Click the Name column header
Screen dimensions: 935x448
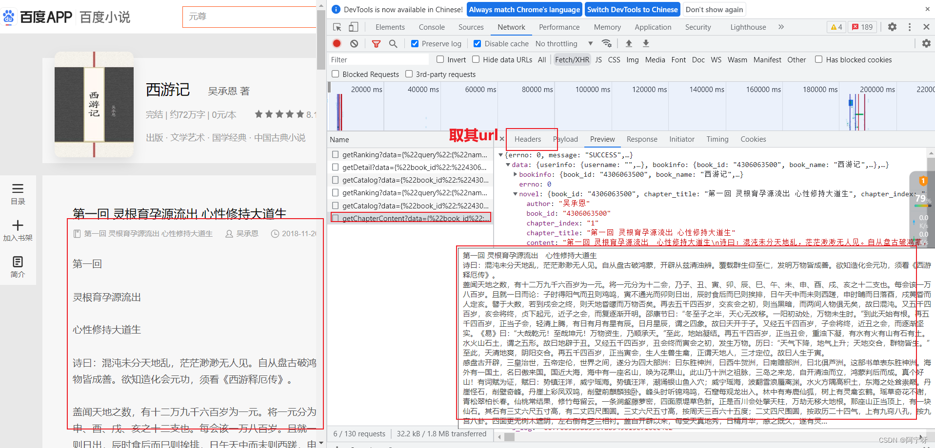(410, 139)
